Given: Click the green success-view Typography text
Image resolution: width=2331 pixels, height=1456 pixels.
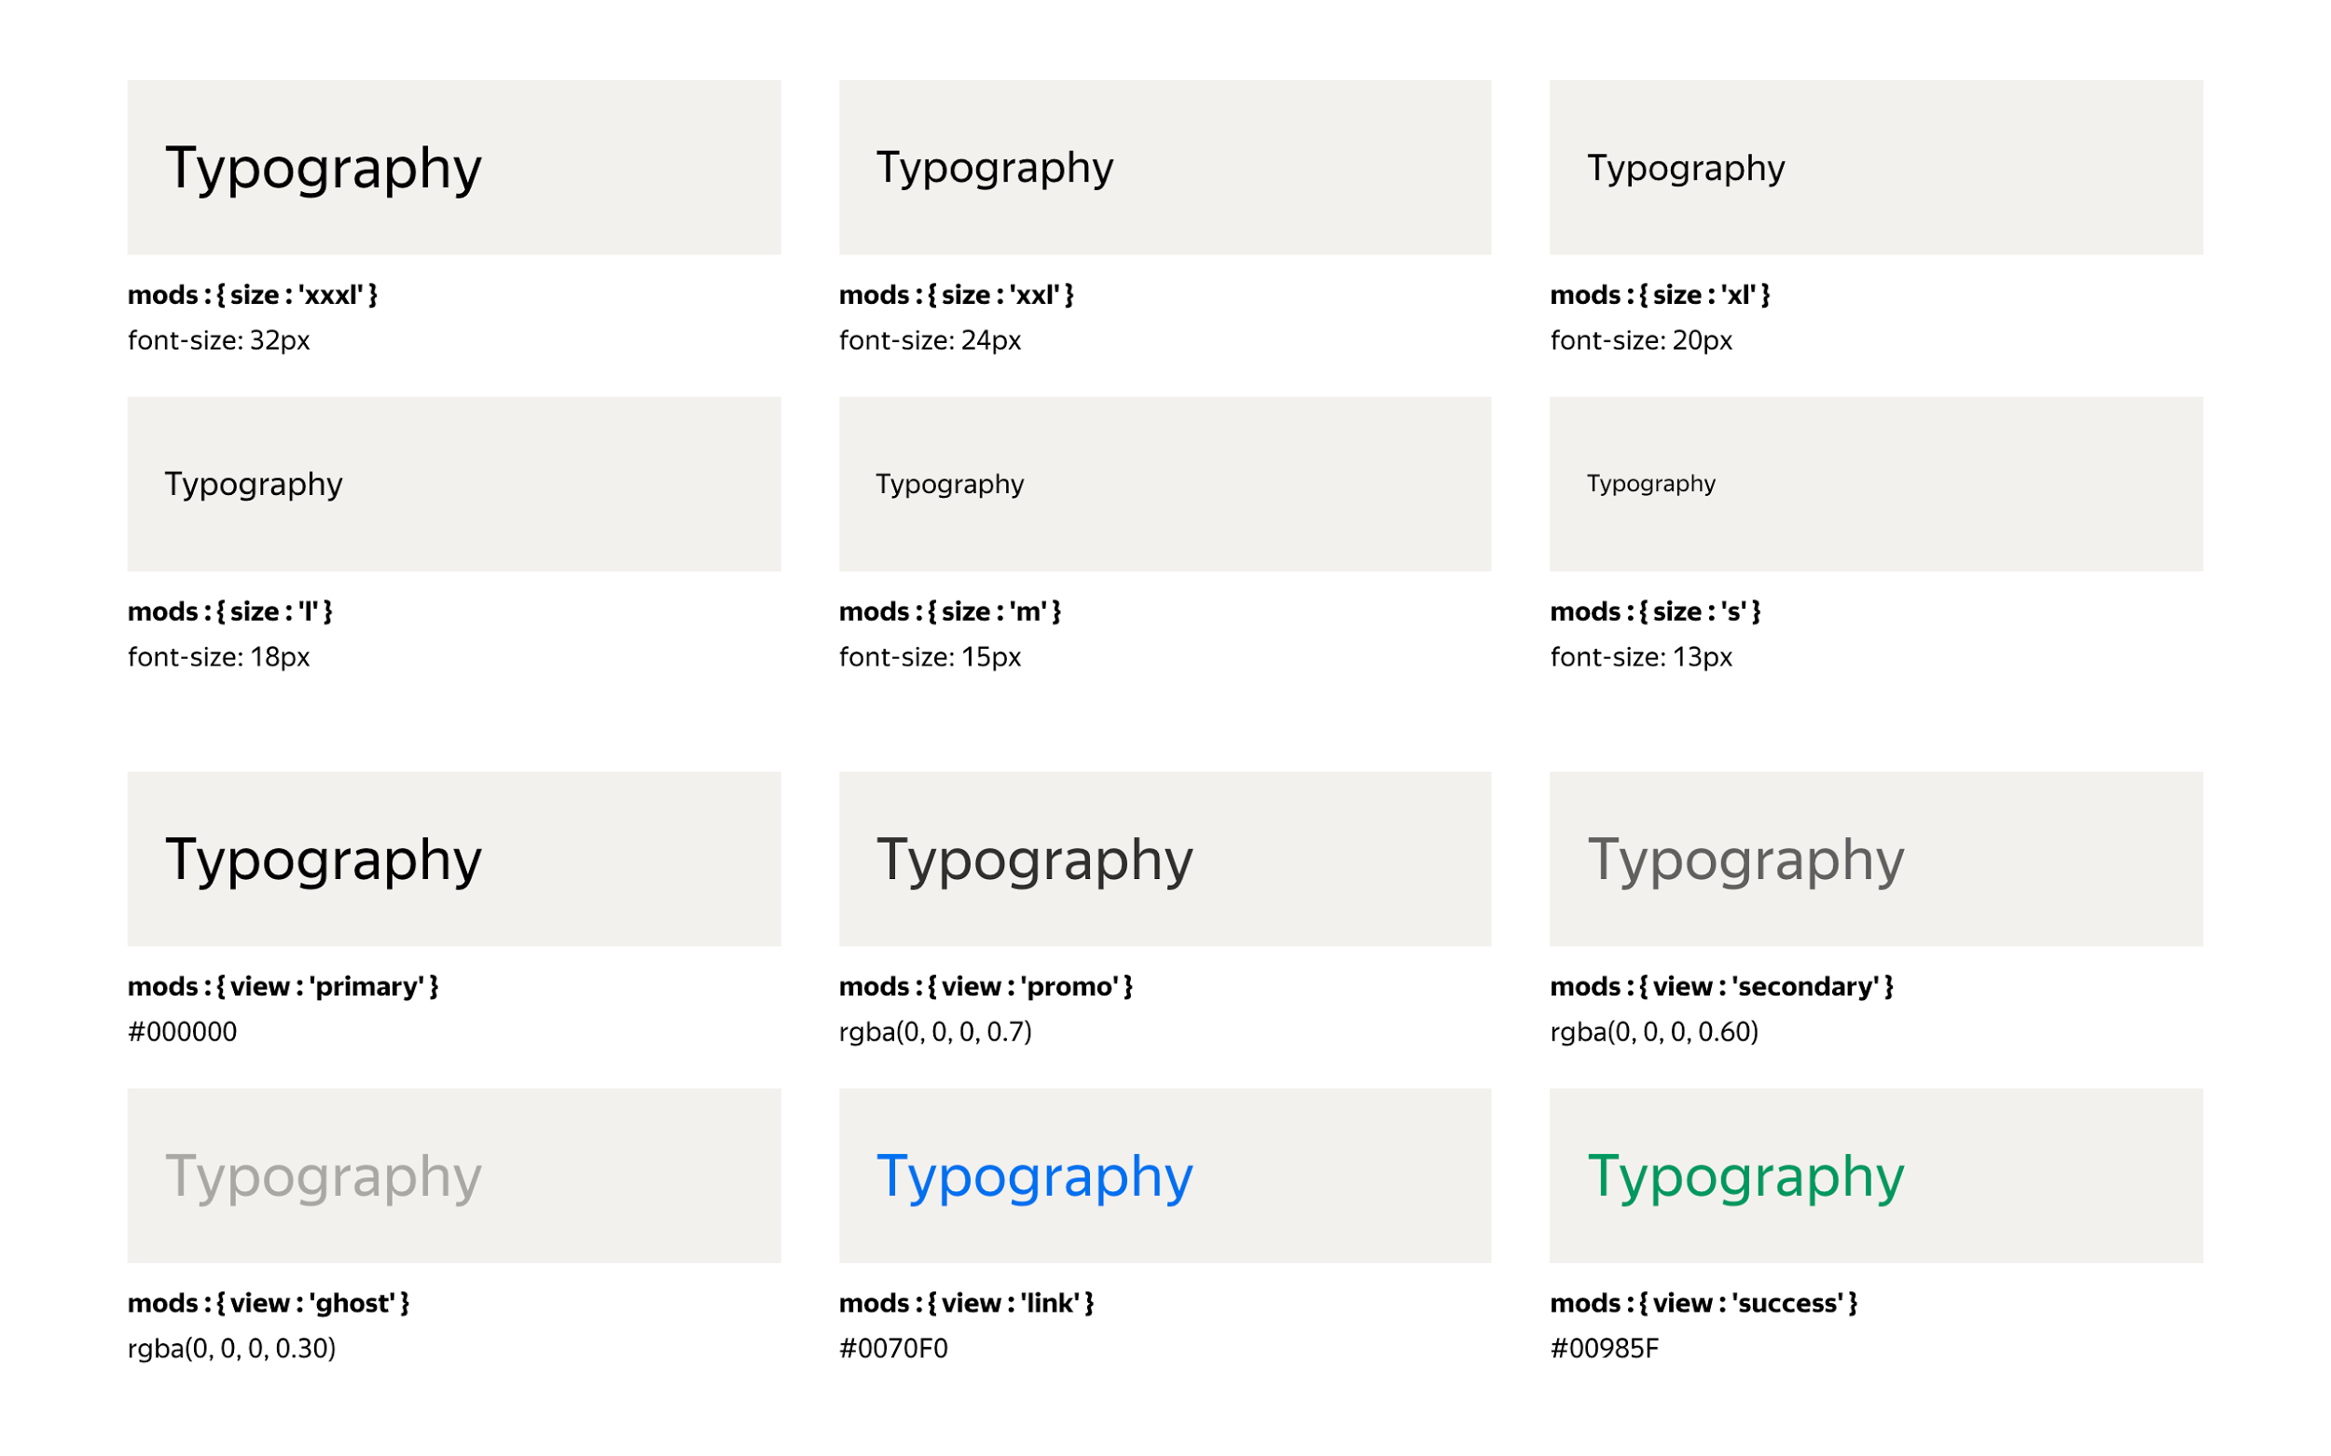Looking at the screenshot, I should (x=1745, y=1175).
